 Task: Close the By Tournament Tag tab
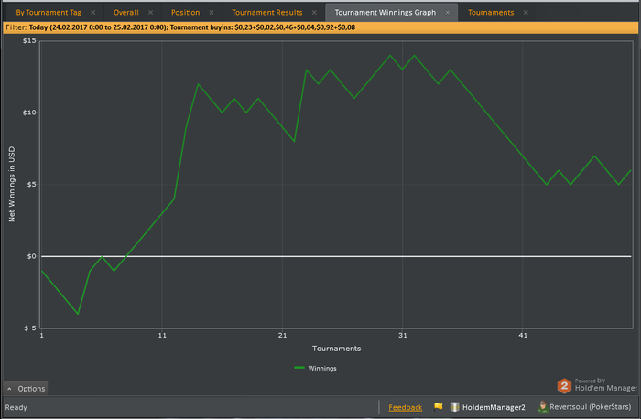(93, 13)
